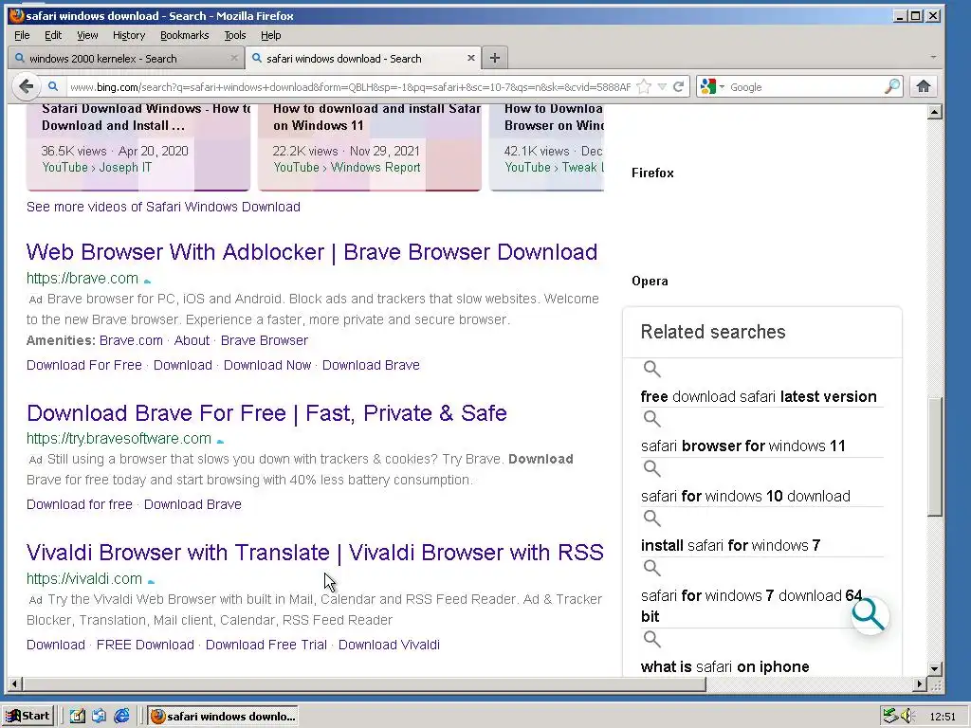Open the address bar history dropdown arrow

[662, 86]
